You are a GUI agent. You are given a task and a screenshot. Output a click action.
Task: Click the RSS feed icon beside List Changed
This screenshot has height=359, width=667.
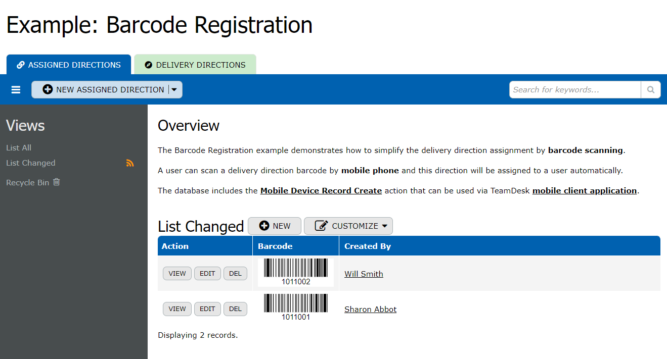[130, 163]
